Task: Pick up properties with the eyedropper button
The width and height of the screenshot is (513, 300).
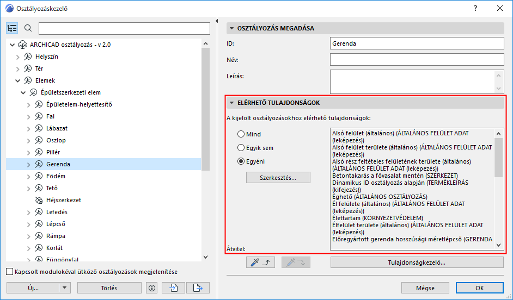Action: click(x=260, y=262)
